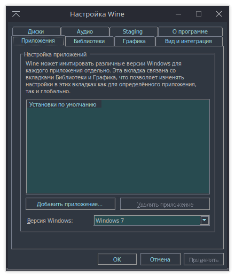
Task: Select the Установки по умолчанию list entry
Action: [x=64, y=104]
